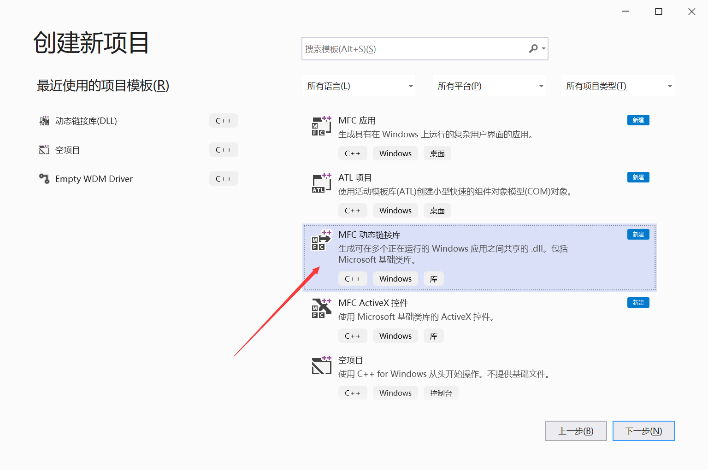
Task: Select the MFC 动态链接库 template title
Action: pyautogui.click(x=369, y=235)
